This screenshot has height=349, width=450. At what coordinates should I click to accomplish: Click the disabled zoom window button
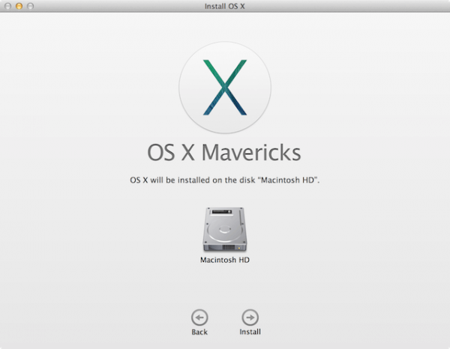30,6
